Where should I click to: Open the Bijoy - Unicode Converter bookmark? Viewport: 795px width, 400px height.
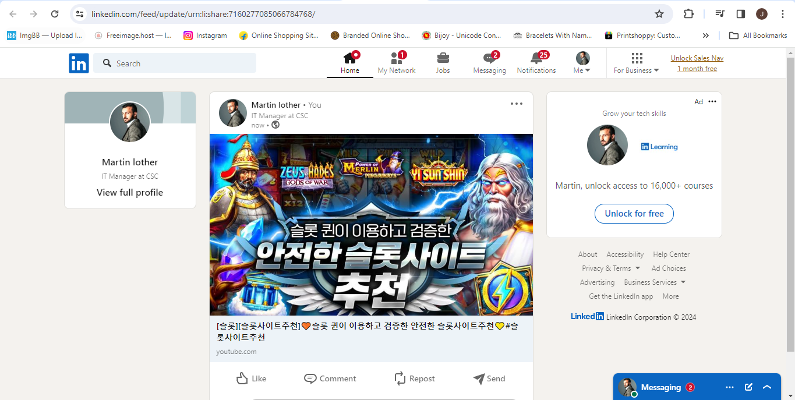[x=461, y=36]
